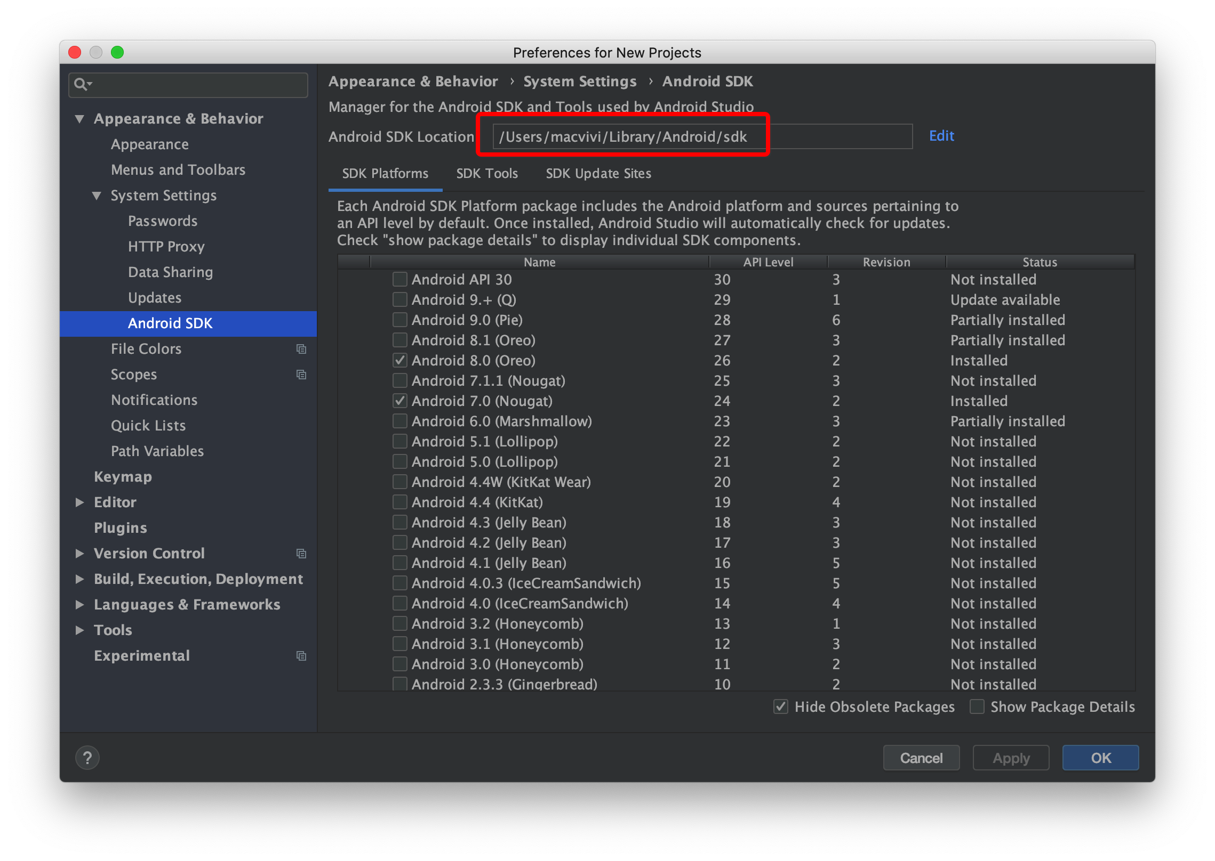Click the preferences search field

tap(188, 85)
